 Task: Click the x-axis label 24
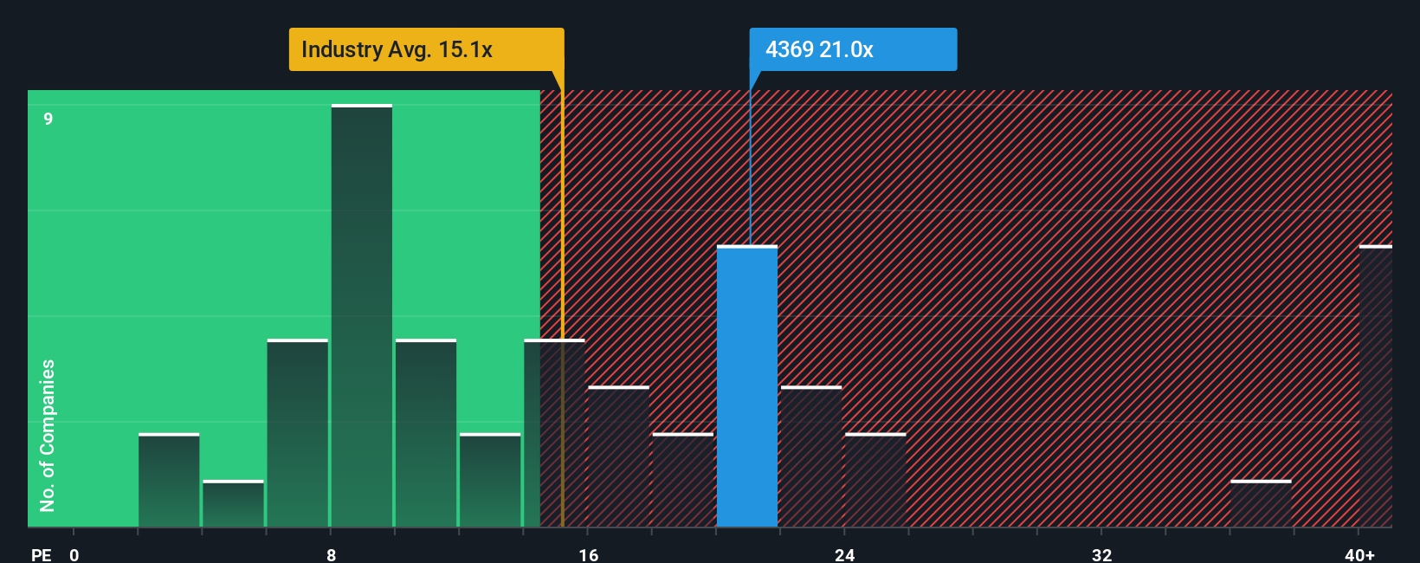845,554
